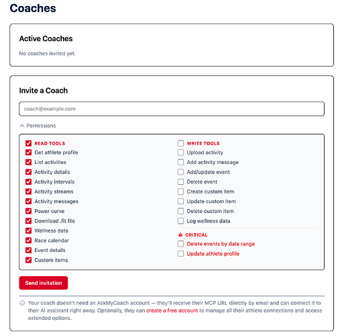Image resolution: width=344 pixels, height=336 pixels.
Task: Enable the WRITE TOOLS master checkbox
Action: (x=181, y=143)
